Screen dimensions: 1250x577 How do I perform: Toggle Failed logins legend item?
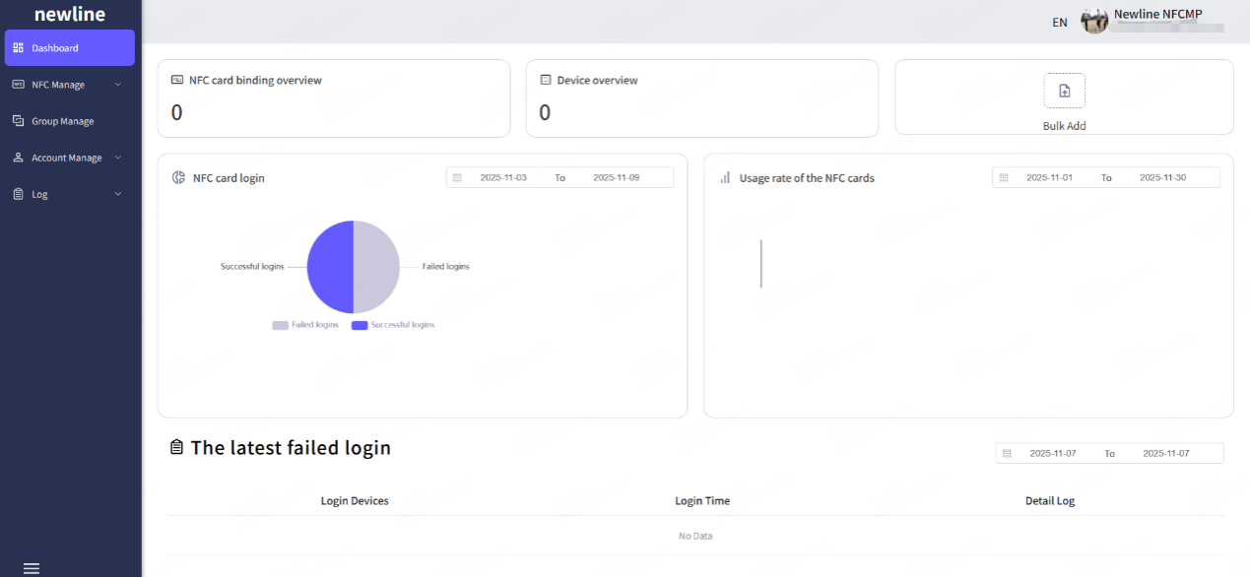(x=305, y=325)
